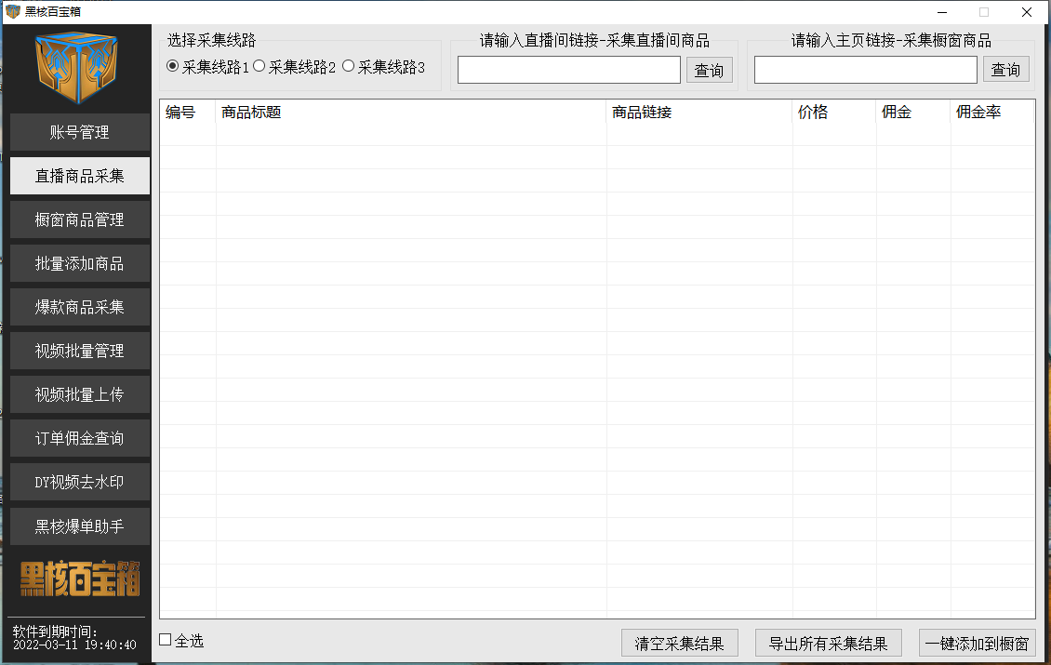Launch 黑核爆单助手
The height and width of the screenshot is (665, 1051).
[80, 526]
